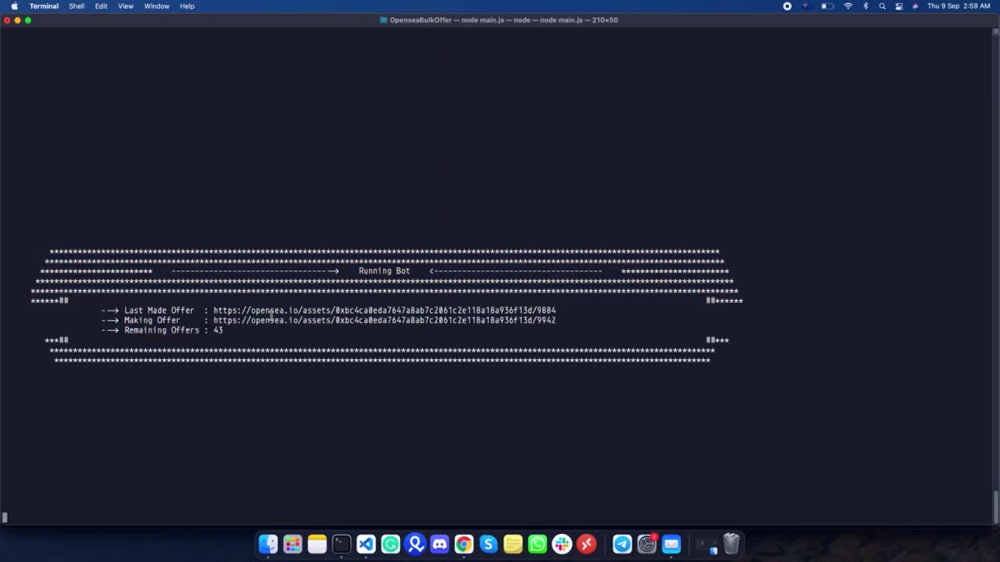Viewport: 1000px width, 562px height.
Task: Click the Terminal dock icon
Action: pos(341,544)
